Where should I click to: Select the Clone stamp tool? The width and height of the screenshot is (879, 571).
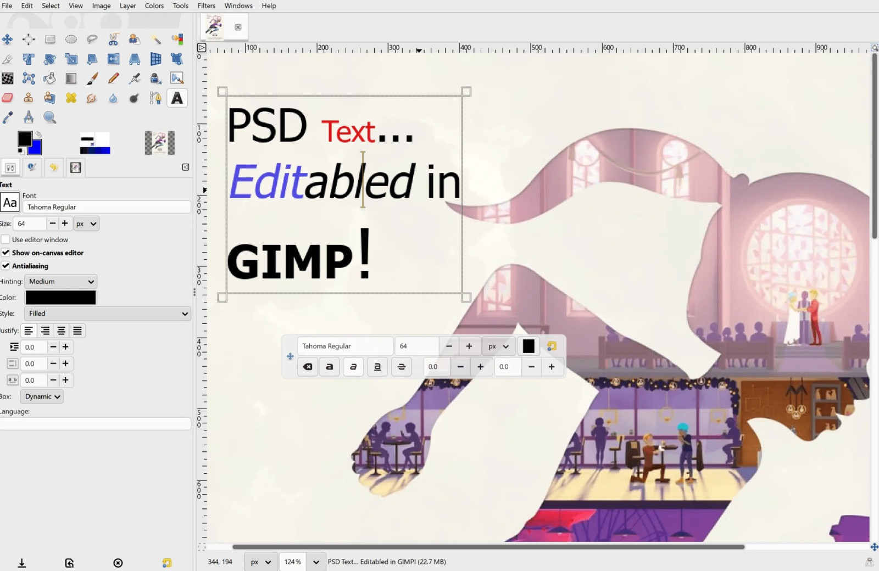pyautogui.click(x=29, y=98)
